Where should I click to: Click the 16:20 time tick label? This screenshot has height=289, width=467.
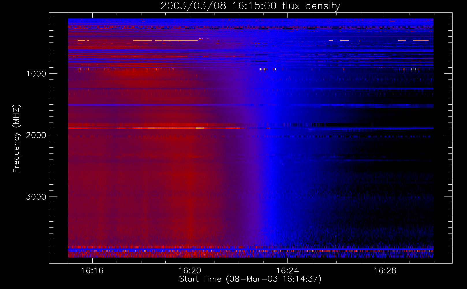[x=190, y=271]
